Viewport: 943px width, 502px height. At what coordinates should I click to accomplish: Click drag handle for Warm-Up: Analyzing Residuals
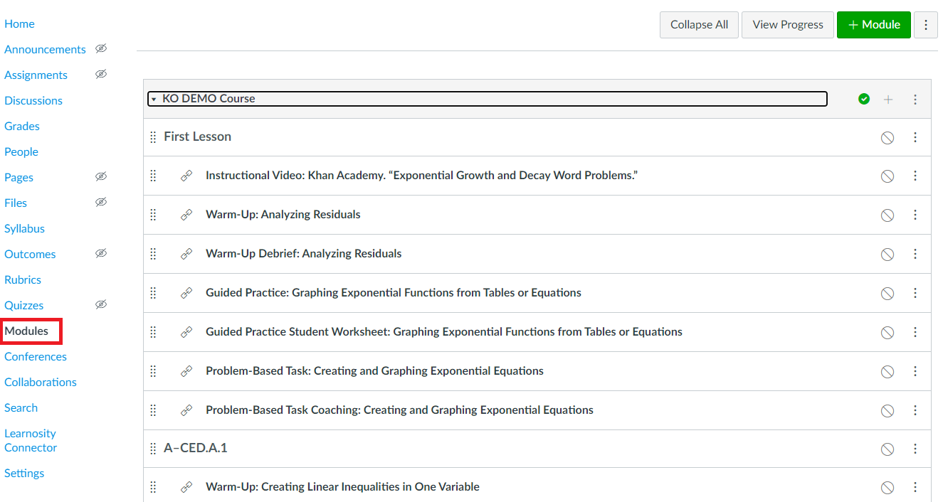153,215
